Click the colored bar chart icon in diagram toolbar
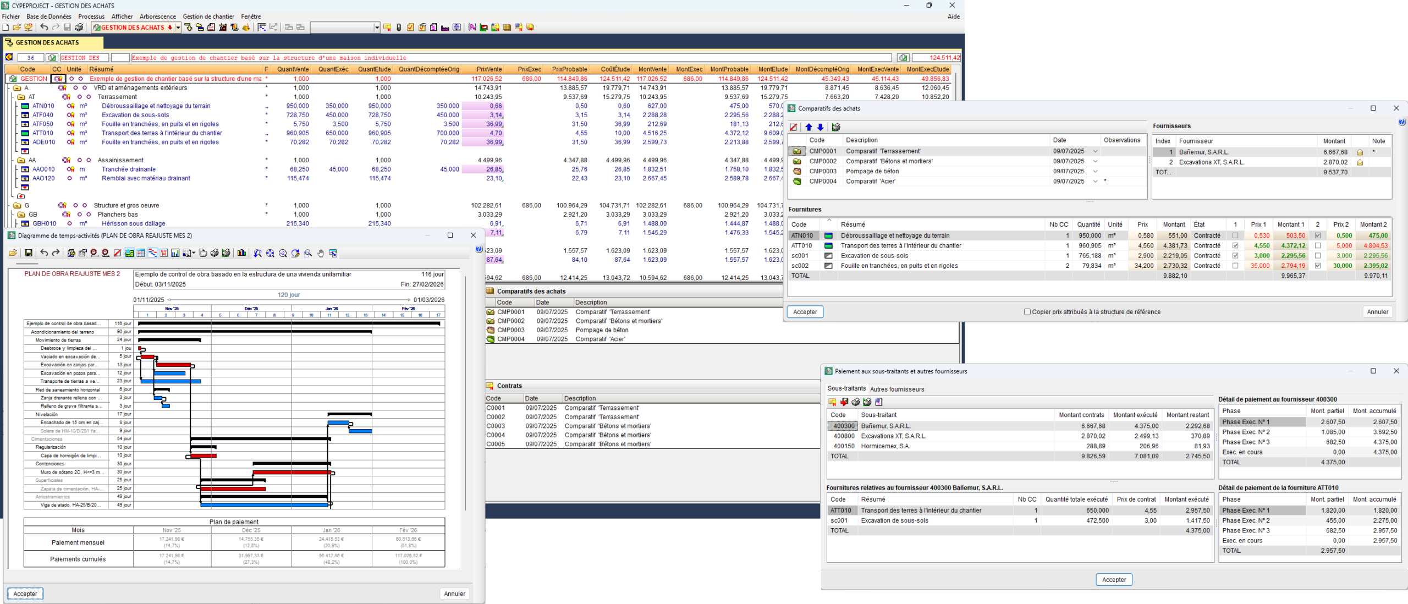The image size is (1408, 604). (241, 253)
